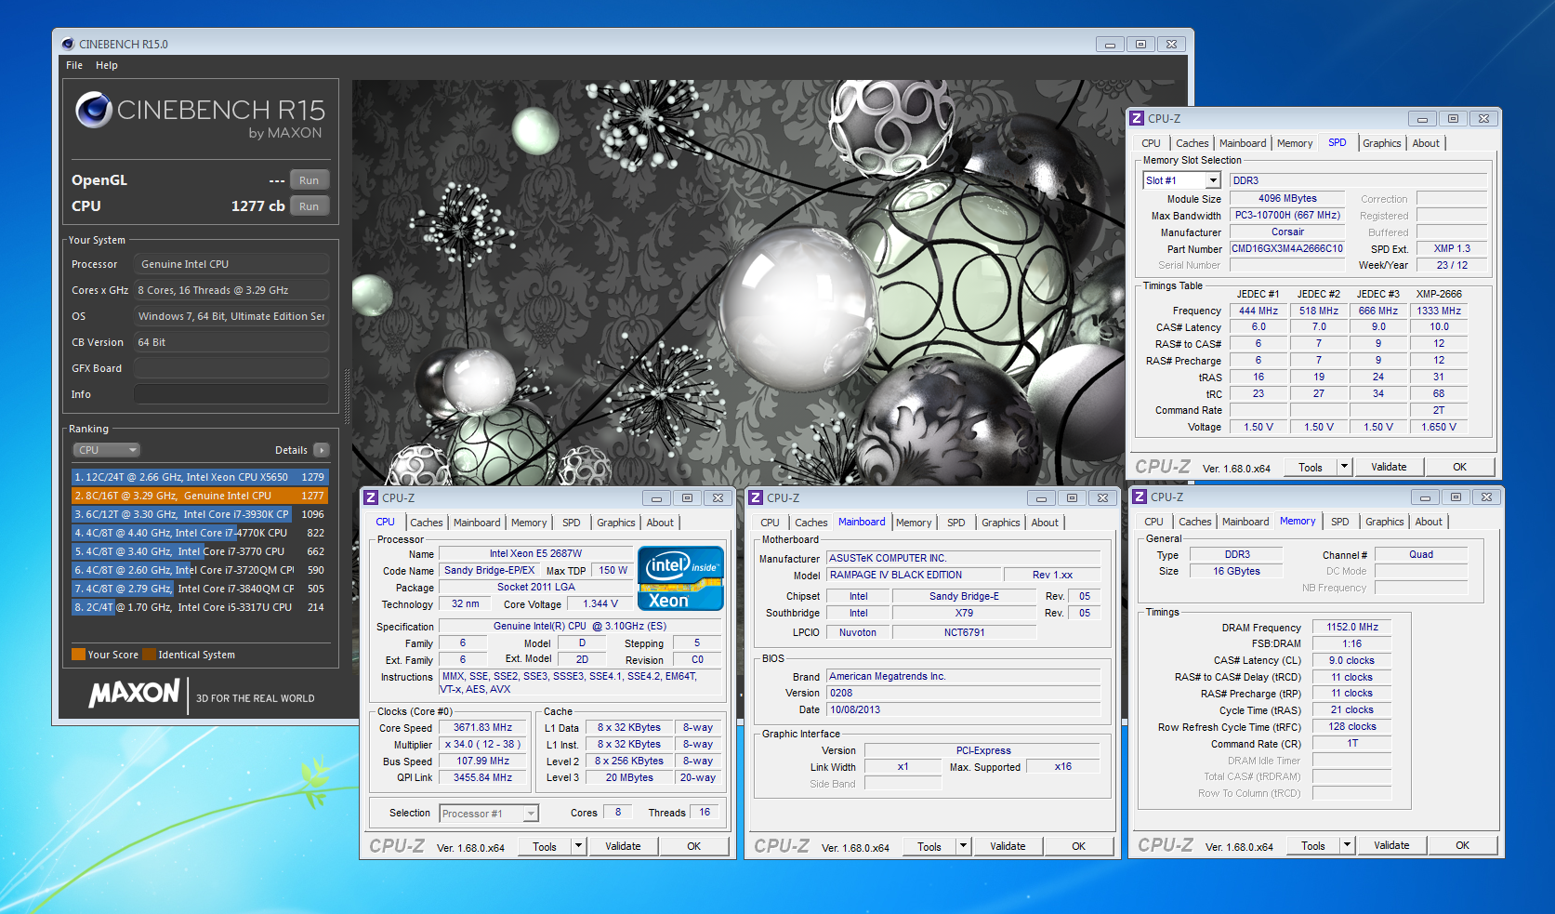Select ranking row Intel Xeon CPU X5650

coord(200,477)
